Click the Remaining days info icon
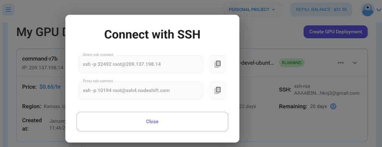The height and width of the screenshot is (147, 382). (333, 106)
